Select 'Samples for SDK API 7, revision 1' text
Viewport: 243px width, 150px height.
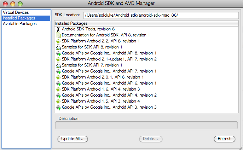click(x=92, y=65)
